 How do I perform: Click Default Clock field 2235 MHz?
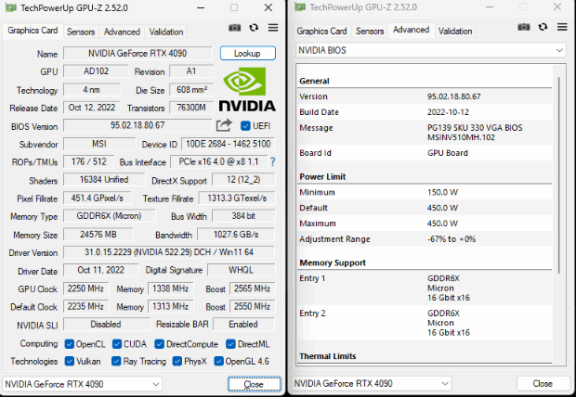[85, 306]
